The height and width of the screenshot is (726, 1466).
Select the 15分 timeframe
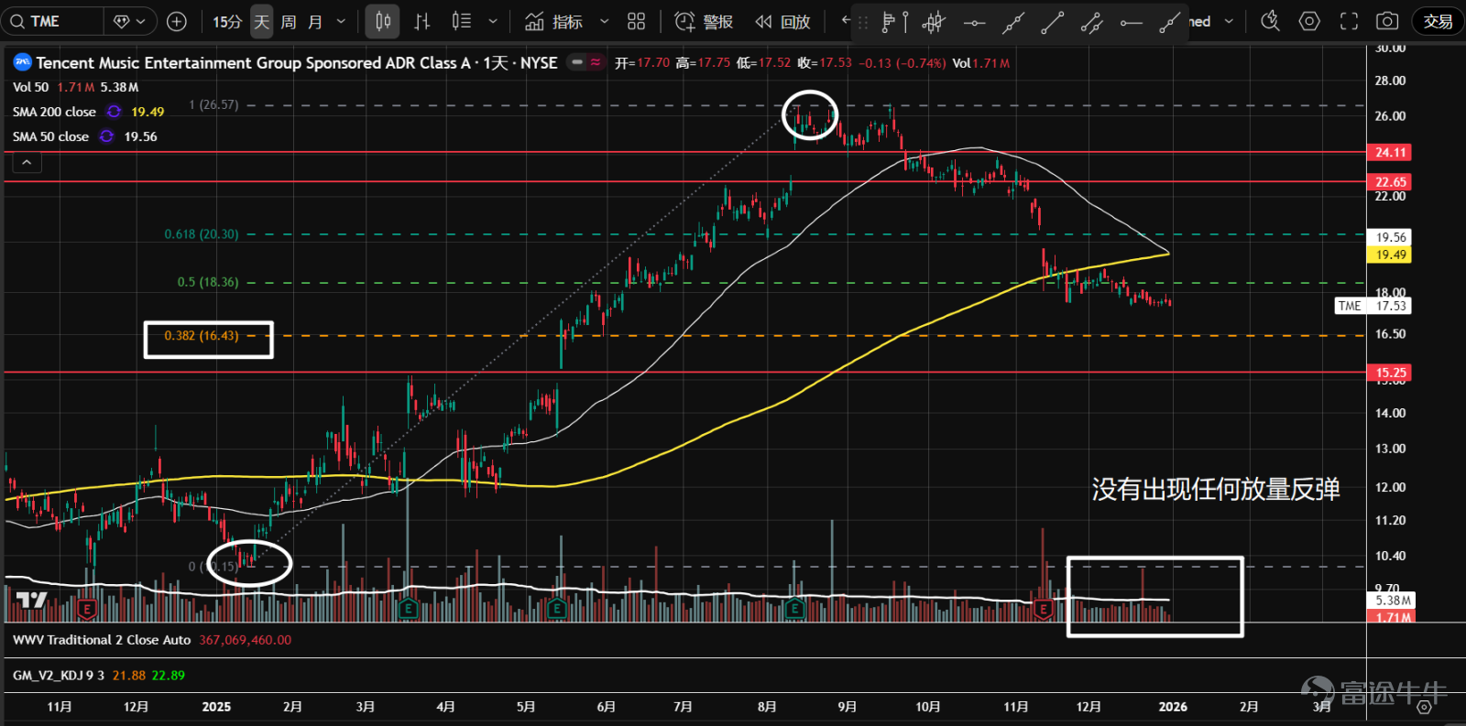[x=226, y=21]
